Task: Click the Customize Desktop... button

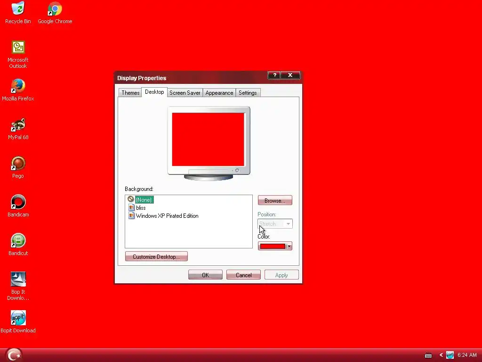Action: coord(156,256)
